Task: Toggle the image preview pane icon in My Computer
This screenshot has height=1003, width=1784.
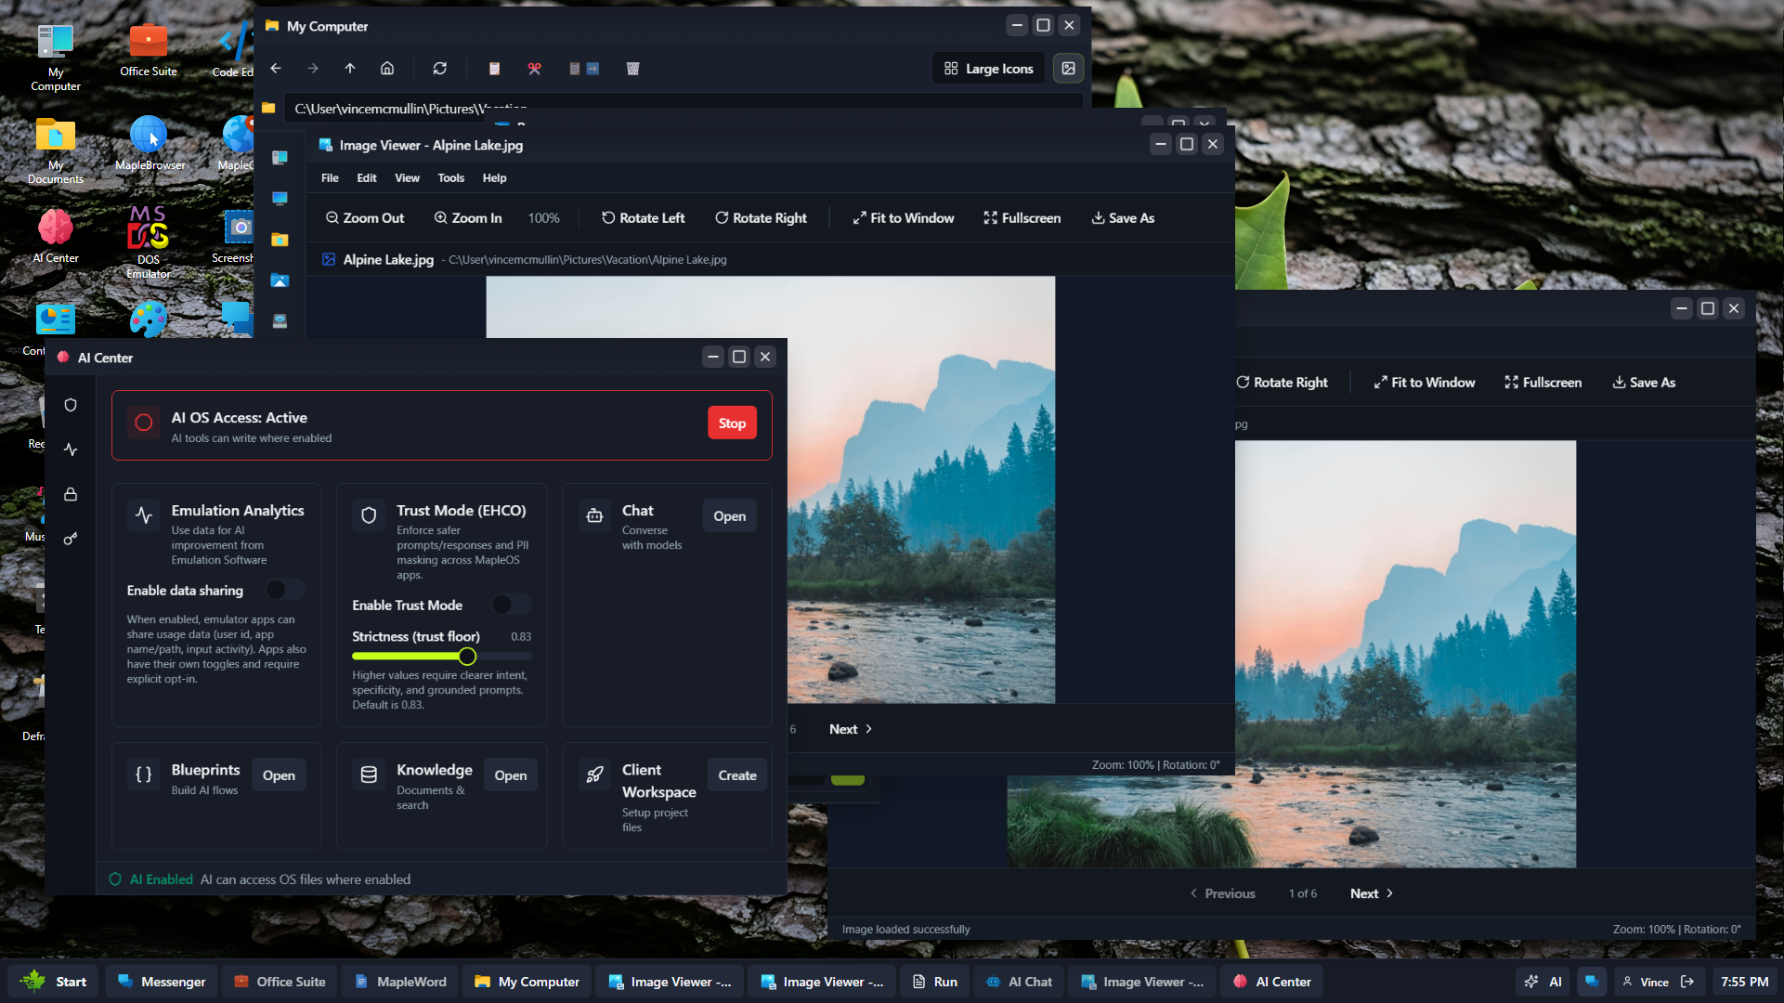Action: point(1069,68)
